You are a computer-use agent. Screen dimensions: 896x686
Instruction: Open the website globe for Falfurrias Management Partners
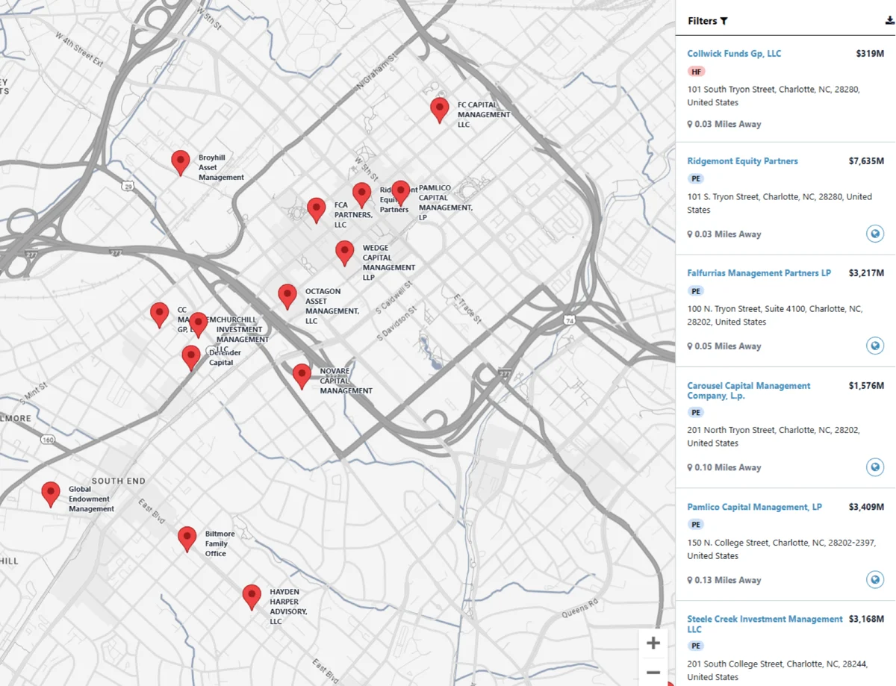click(875, 346)
